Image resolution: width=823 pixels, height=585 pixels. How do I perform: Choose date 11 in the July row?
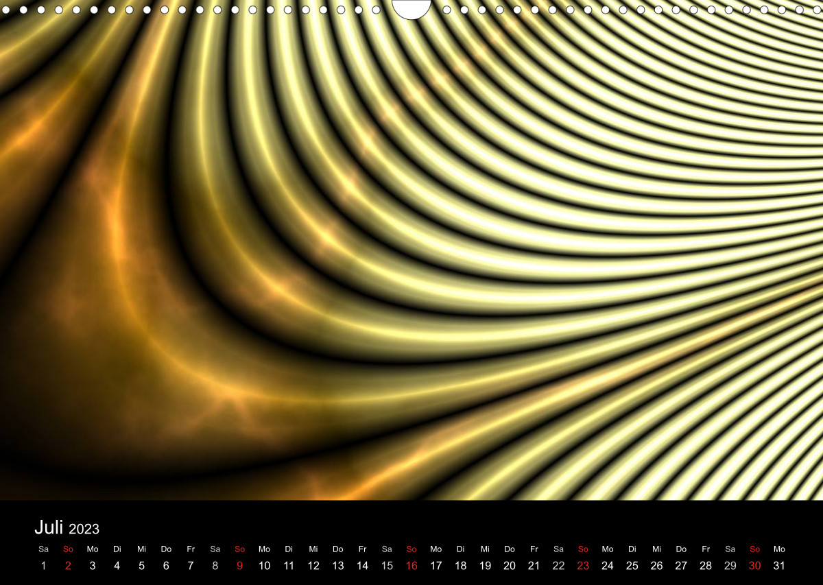coord(289,566)
